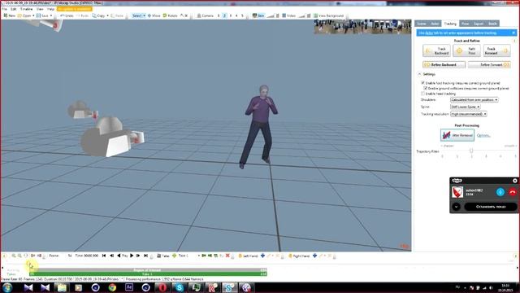
Task: Open the View menu
Action: point(40,9)
